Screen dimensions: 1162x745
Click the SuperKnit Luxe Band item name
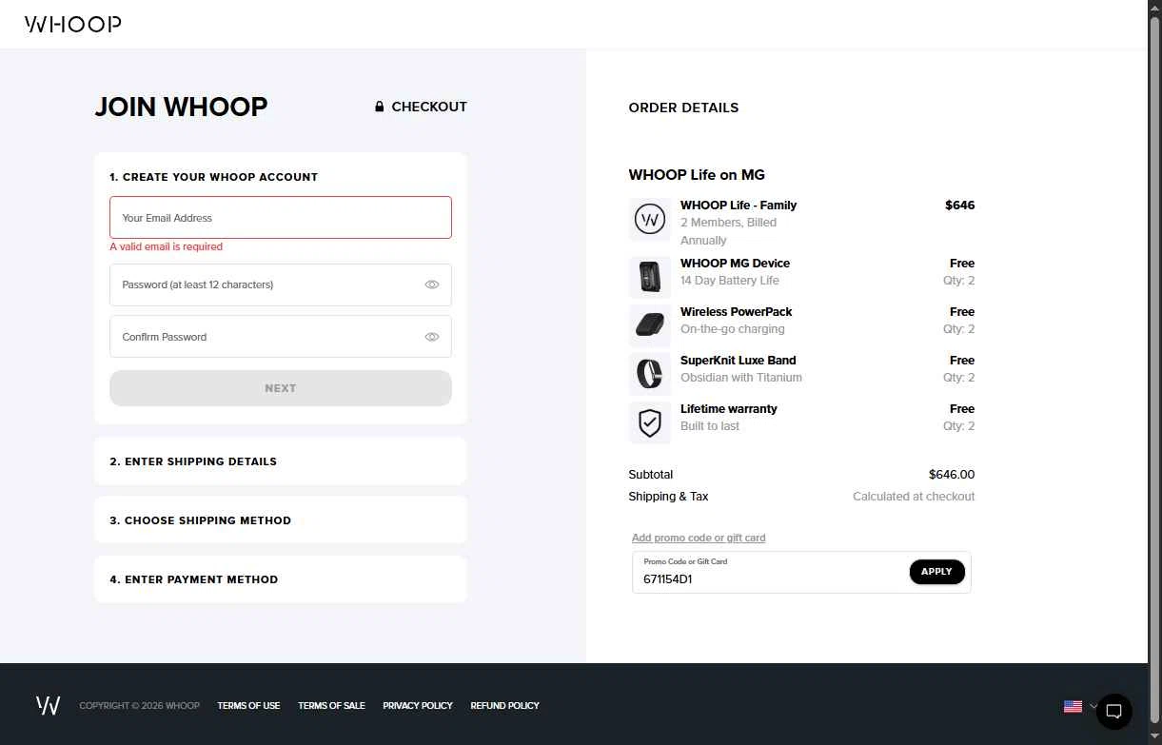(738, 361)
